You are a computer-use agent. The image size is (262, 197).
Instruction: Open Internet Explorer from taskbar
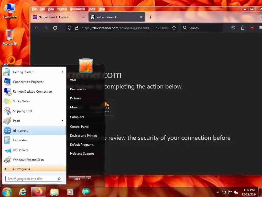[23, 192]
